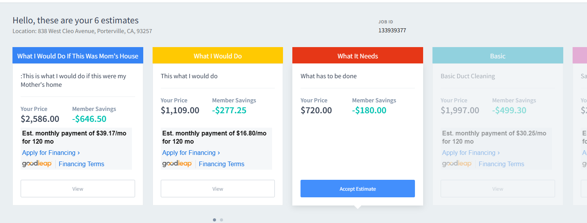587x223 pixels.
Task: Click goodleap logo in Mom's House card
Action: [37, 164]
